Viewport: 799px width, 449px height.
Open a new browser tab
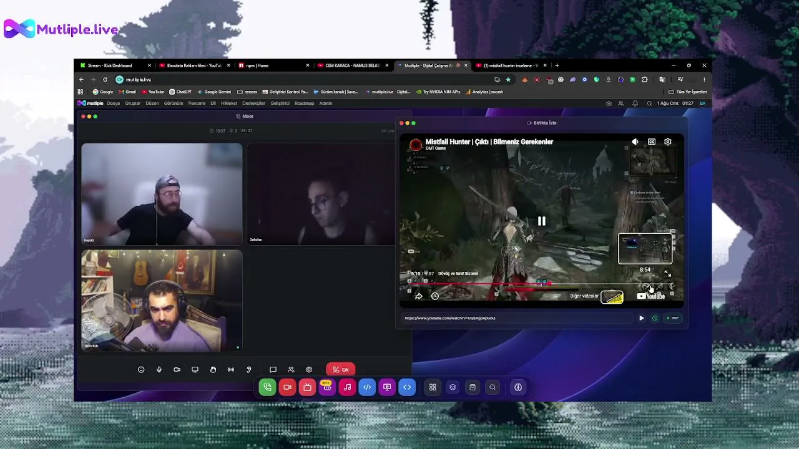click(557, 65)
